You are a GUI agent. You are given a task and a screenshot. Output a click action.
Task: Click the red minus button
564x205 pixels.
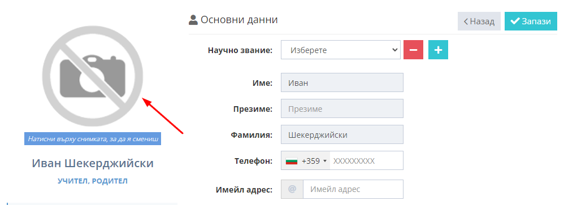click(x=413, y=50)
